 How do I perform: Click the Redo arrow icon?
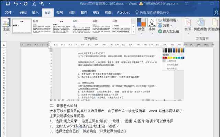[x=26, y=4]
